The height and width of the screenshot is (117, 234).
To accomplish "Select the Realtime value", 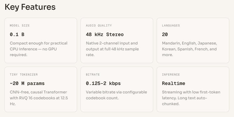I will tap(174, 83).
